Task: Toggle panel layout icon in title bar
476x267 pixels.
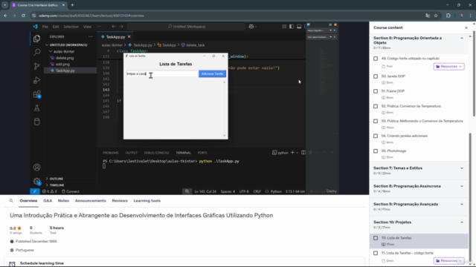Action: [x=299, y=27]
